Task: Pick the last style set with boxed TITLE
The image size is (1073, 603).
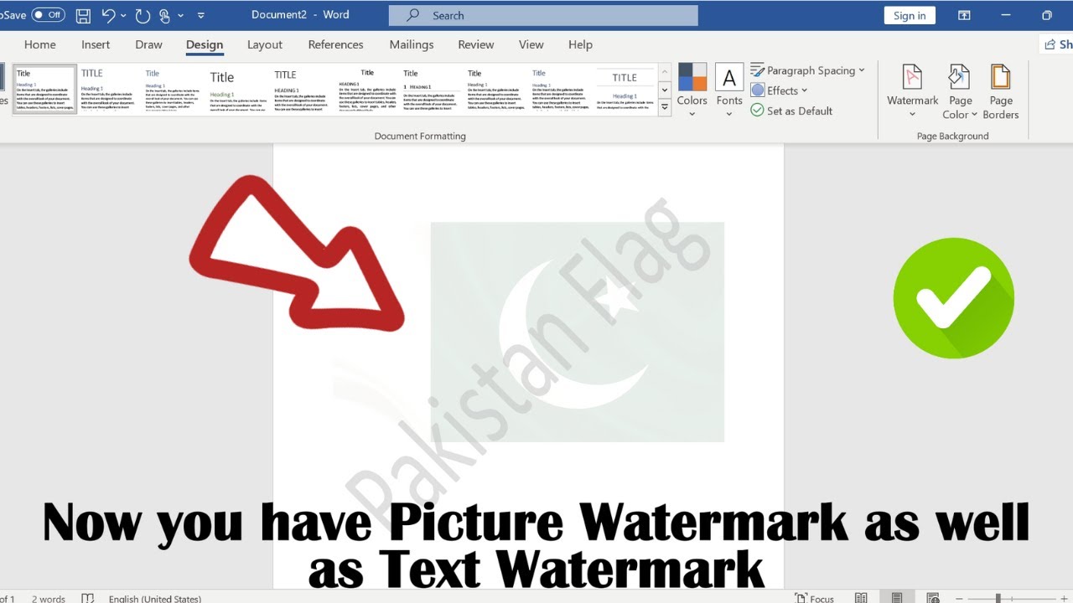Action: click(625, 89)
